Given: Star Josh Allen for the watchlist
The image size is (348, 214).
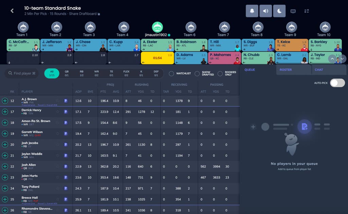Looking at the screenshot, I should pos(58,166).
